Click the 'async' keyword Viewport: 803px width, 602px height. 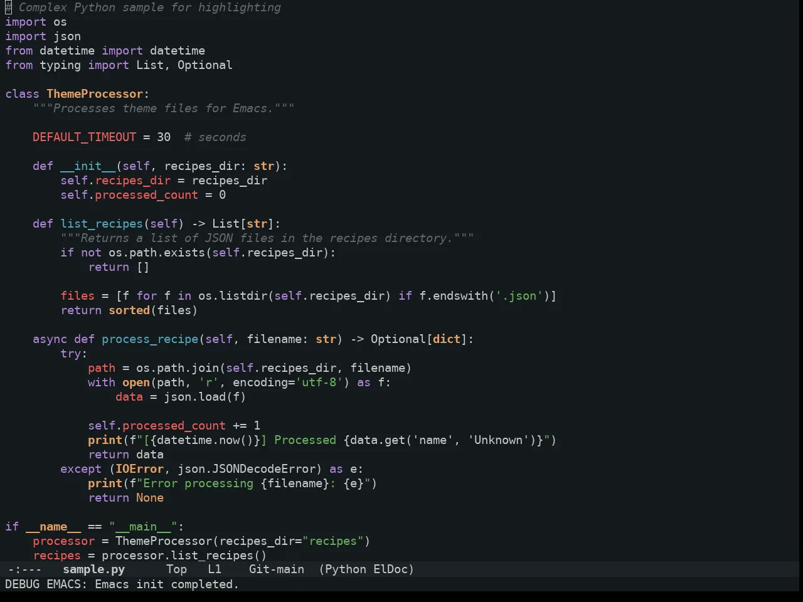tap(50, 339)
